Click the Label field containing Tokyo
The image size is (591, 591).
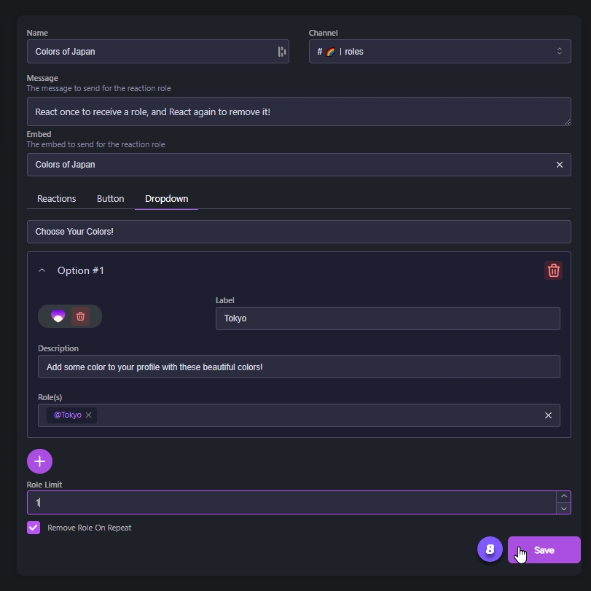pyautogui.click(x=388, y=318)
